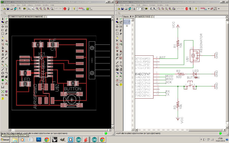Open the File menu in the Board window

tap(3, 5)
